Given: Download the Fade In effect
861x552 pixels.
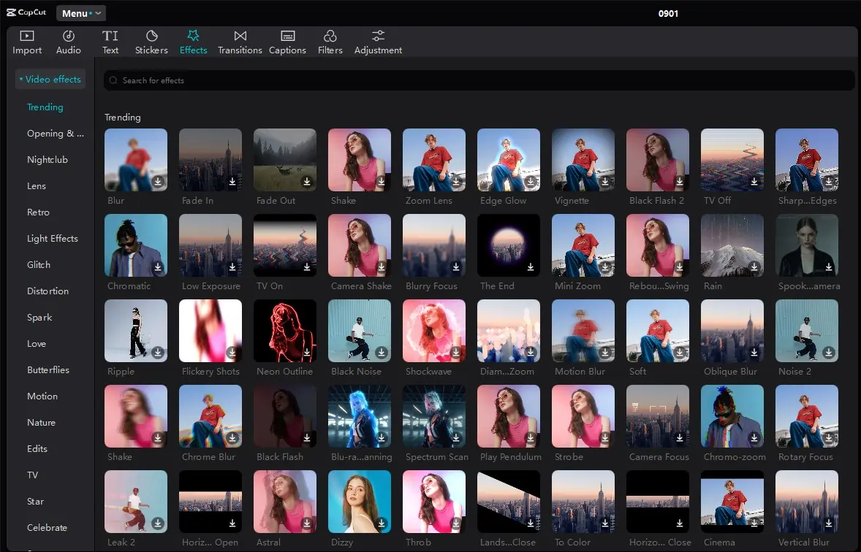Looking at the screenshot, I should (232, 182).
